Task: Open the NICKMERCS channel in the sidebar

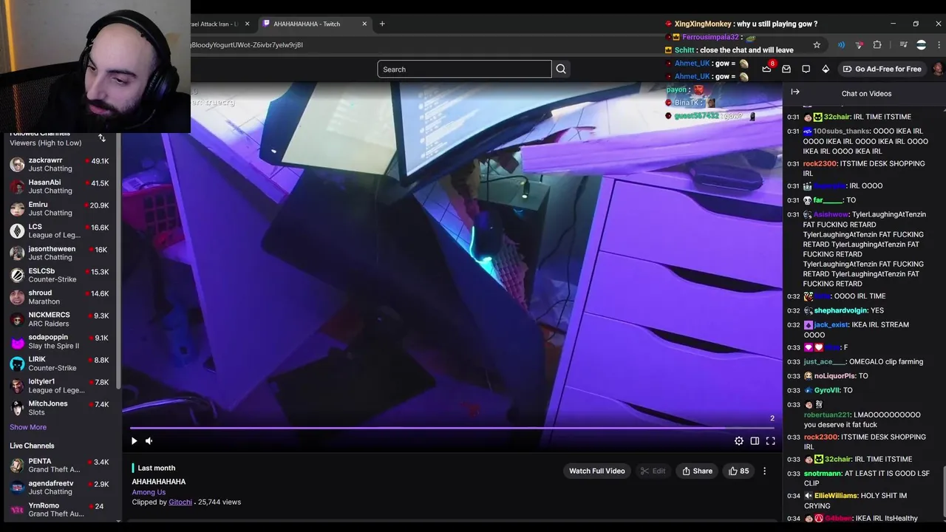Action: coord(61,319)
